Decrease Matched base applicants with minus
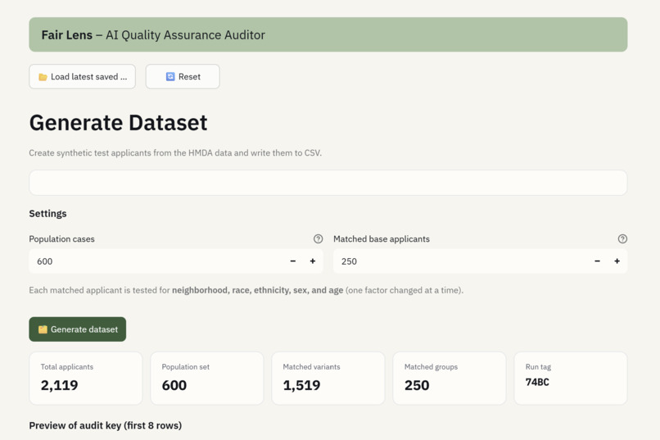This screenshot has width=660, height=440. tap(597, 261)
